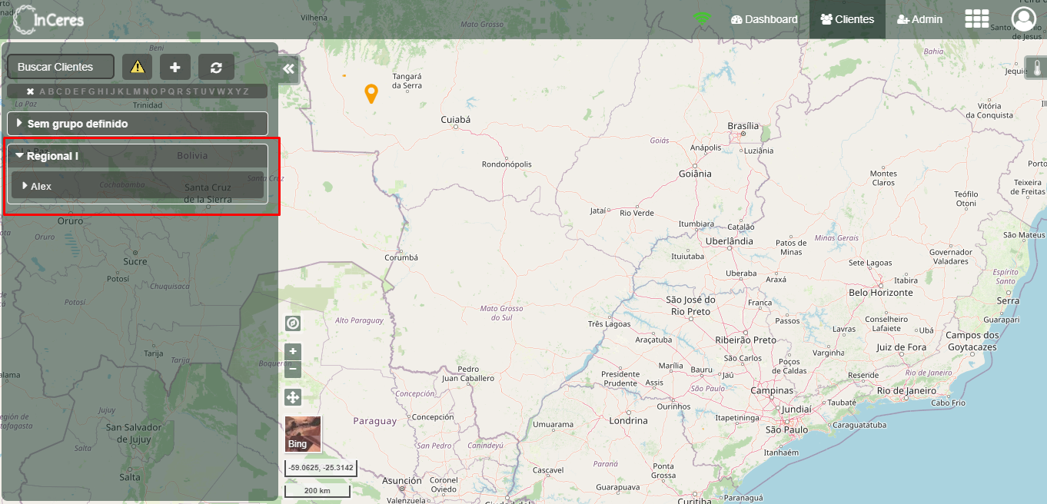The height and width of the screenshot is (504, 1047).
Task: Switch to Bing basemap thumbnail
Action: pyautogui.click(x=303, y=434)
